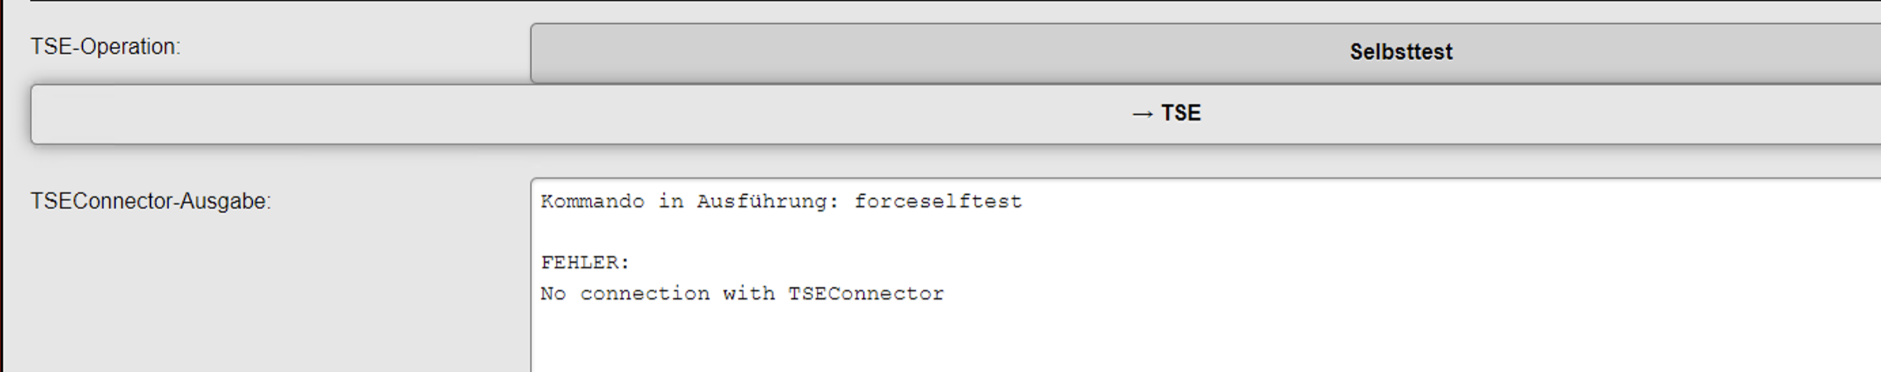This screenshot has height=372, width=1881.
Task: Click the "FEHLER:" line in the output
Action: [585, 263]
